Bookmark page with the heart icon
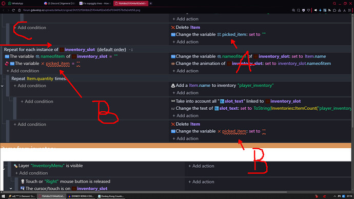 [308, 10]
